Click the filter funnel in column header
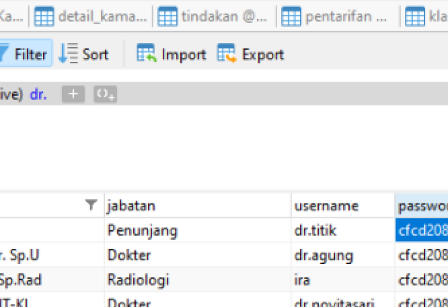This screenshot has height=307, width=448. coord(91,205)
